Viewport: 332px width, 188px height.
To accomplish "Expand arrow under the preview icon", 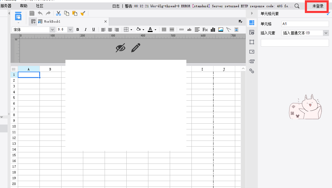I will [18, 22].
